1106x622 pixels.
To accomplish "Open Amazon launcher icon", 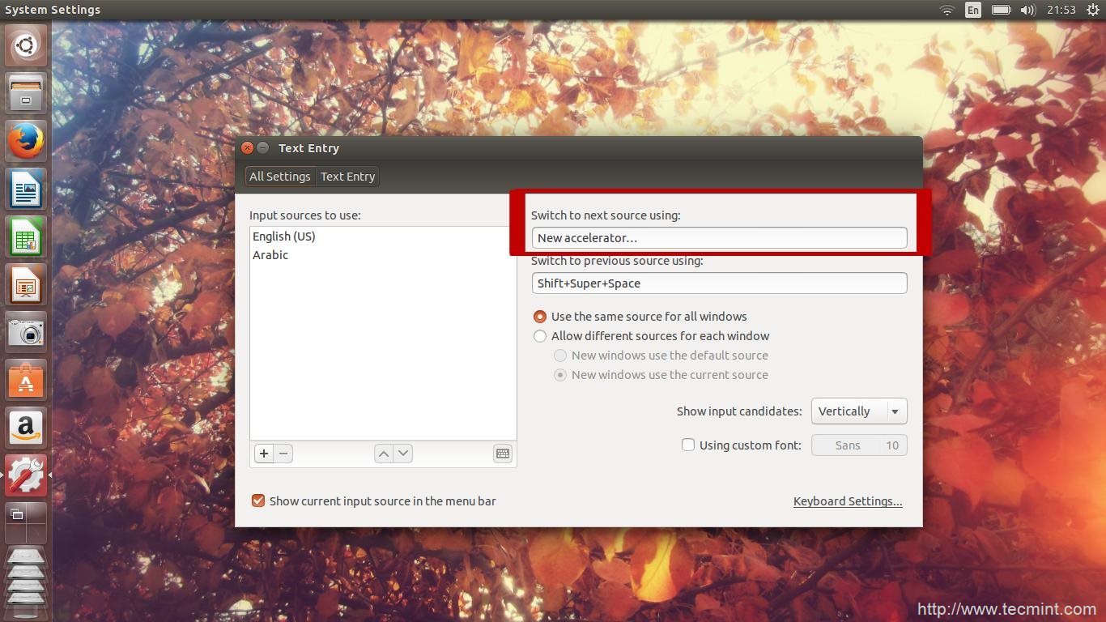I will click(x=26, y=427).
